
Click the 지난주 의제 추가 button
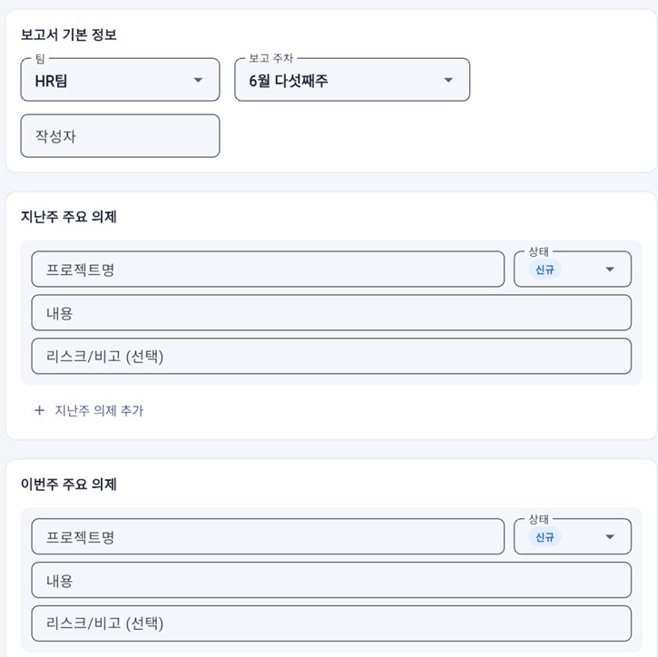[89, 410]
